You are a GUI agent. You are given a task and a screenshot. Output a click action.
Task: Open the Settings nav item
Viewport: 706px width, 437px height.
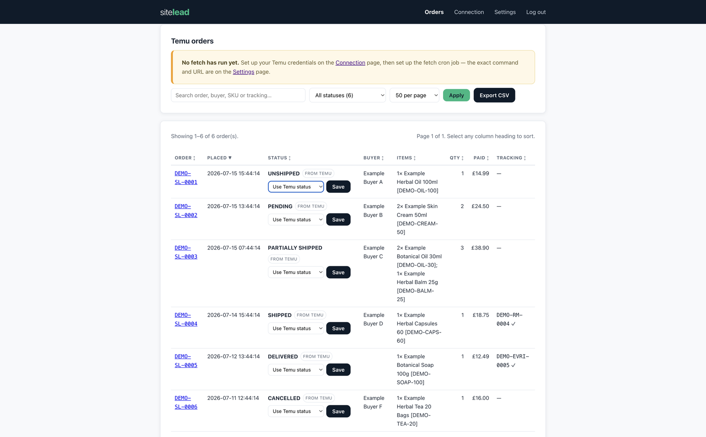click(x=505, y=12)
